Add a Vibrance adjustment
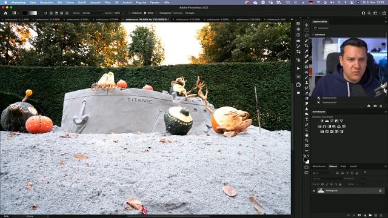 coord(341,121)
